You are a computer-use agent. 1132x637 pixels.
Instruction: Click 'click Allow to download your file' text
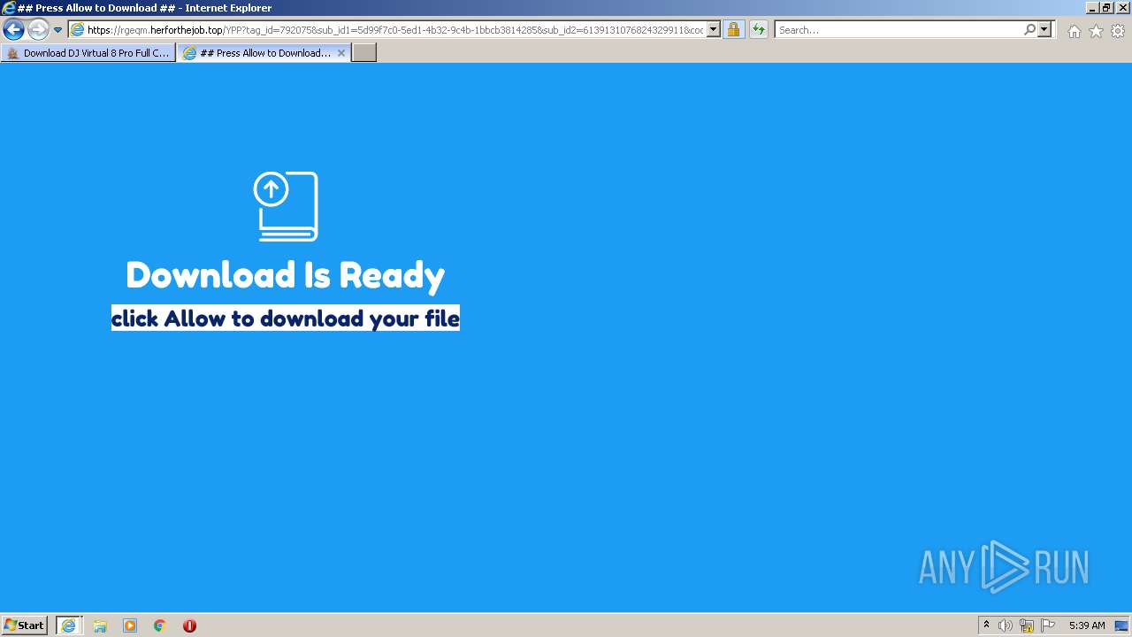pyautogui.click(x=286, y=318)
